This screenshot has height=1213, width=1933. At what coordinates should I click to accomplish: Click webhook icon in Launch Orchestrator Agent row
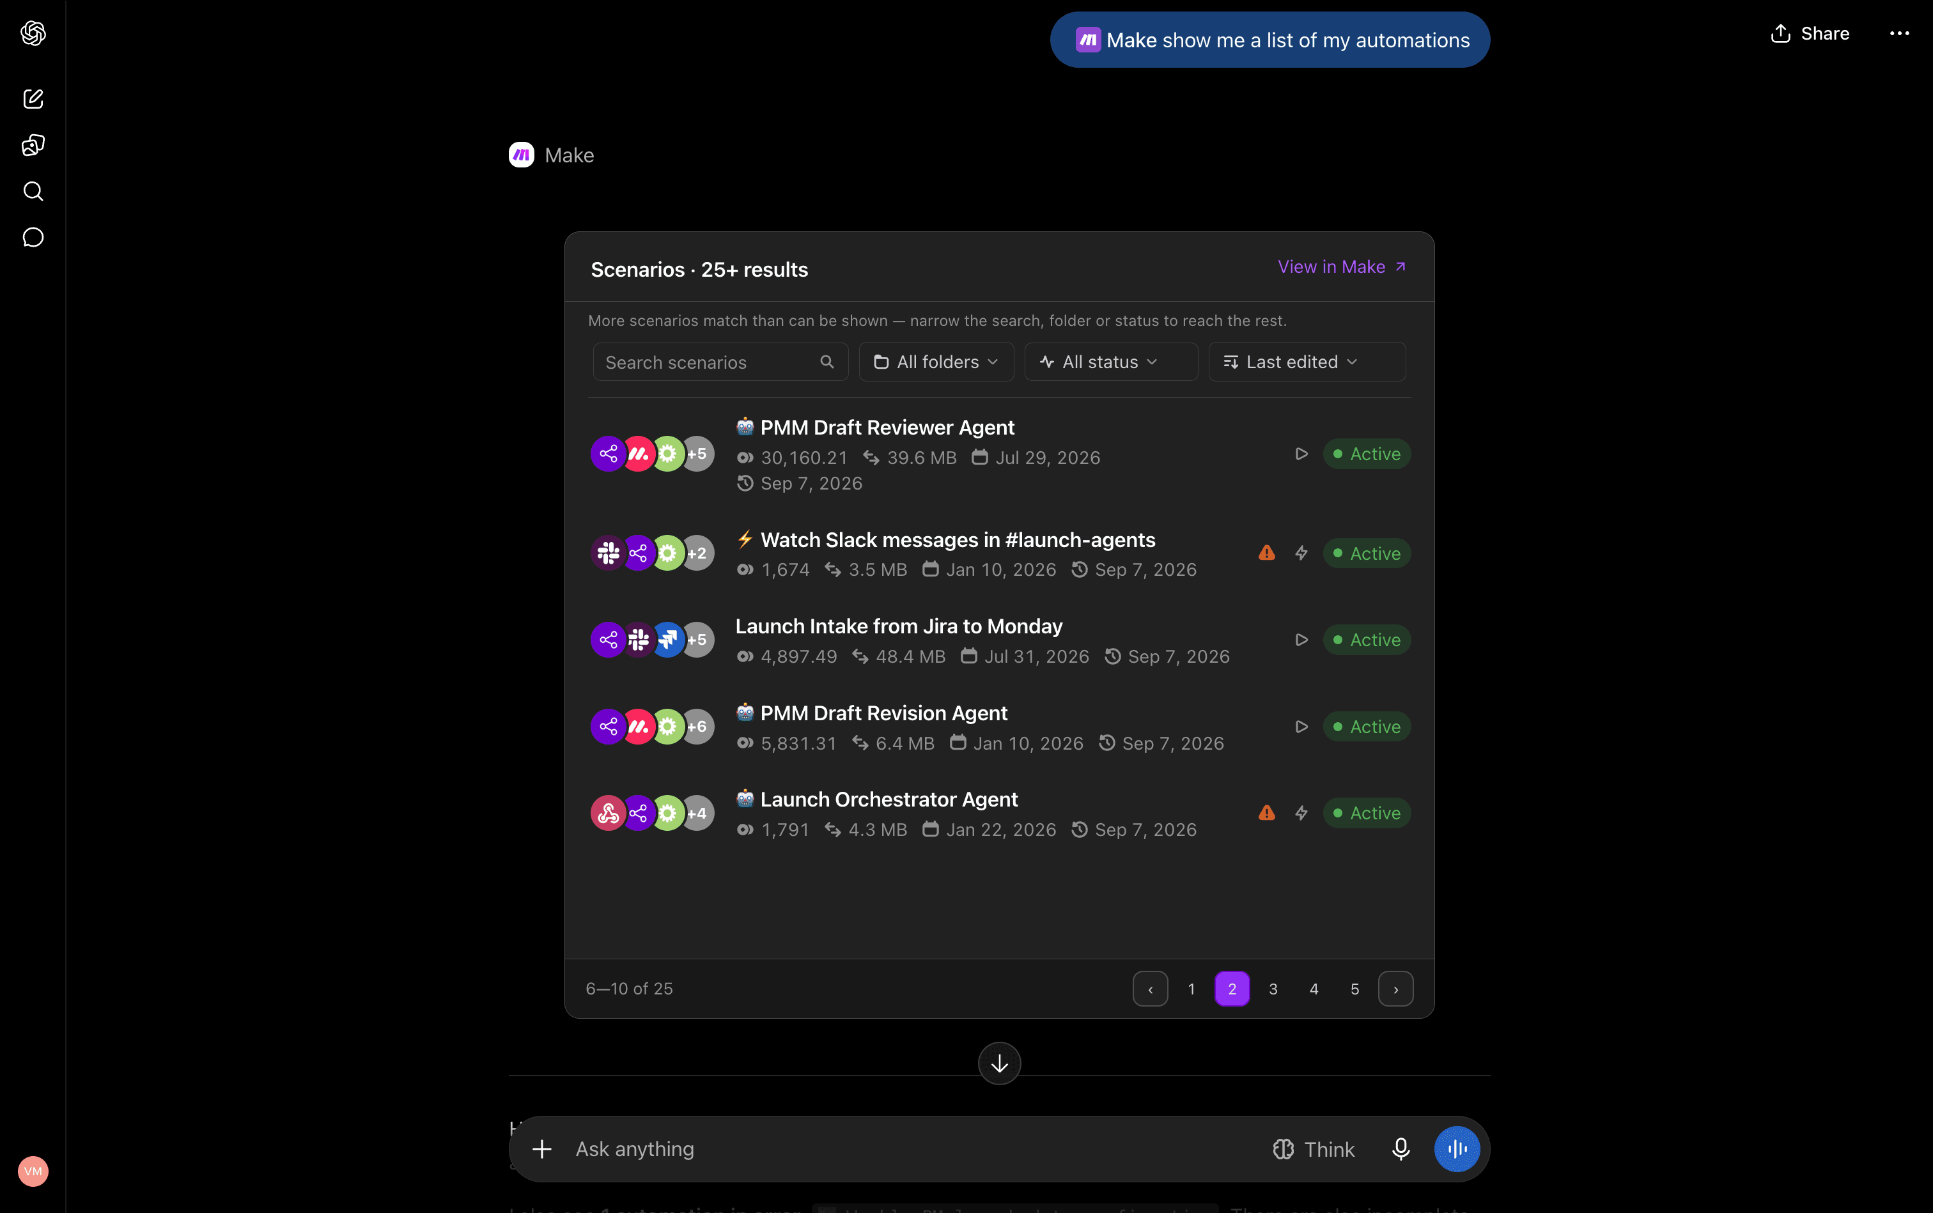coord(609,813)
